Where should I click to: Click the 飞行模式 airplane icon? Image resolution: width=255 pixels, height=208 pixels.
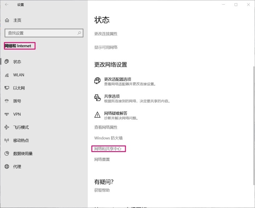(7, 127)
